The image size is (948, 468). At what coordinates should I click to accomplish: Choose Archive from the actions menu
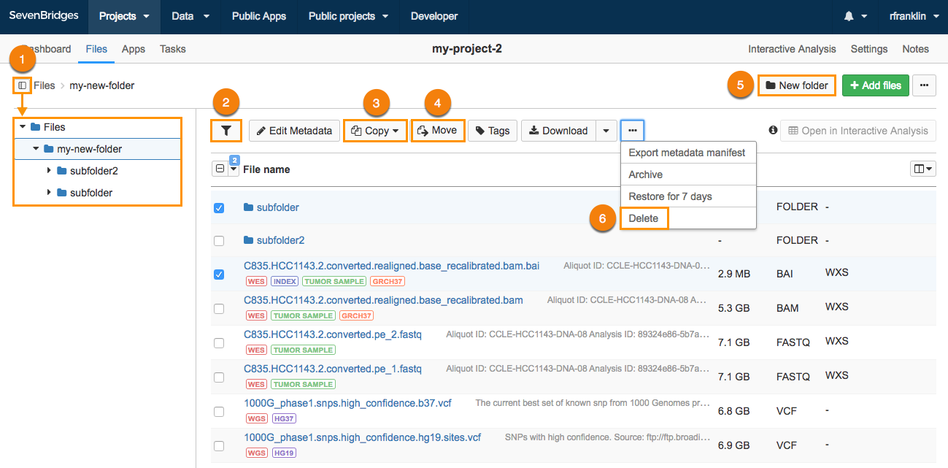687,174
